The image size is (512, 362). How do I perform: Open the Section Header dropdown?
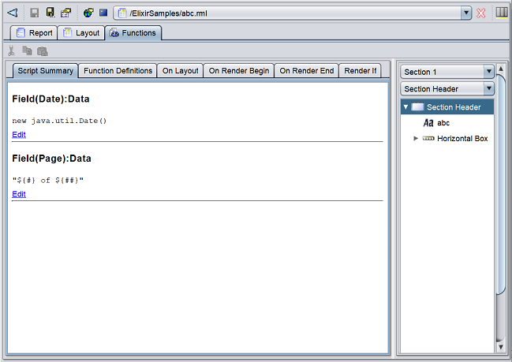pyautogui.click(x=488, y=89)
